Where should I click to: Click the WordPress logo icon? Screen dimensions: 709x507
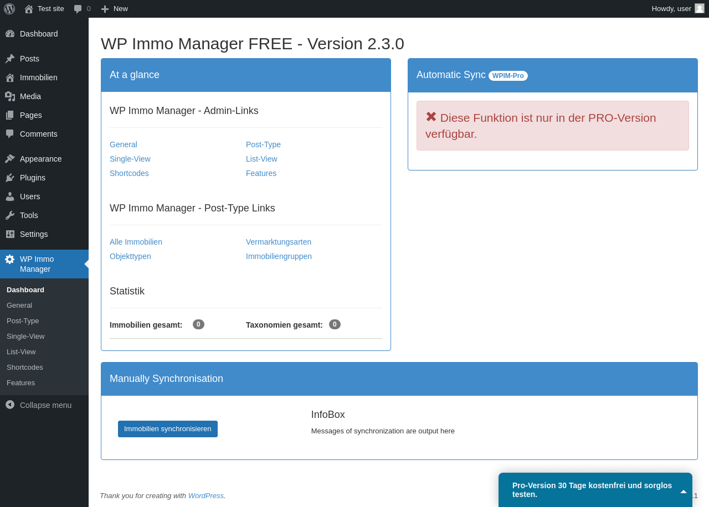coord(9,9)
